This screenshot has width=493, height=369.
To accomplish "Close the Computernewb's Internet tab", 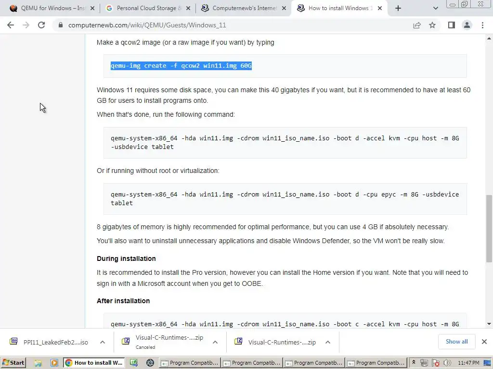I will [284, 9].
